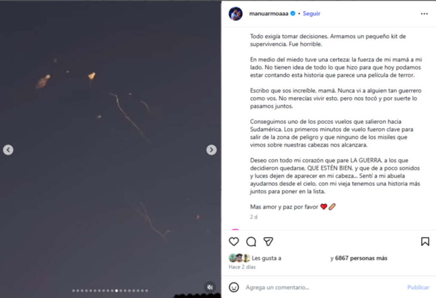436x298 pixels.
Task: Open the three-dot more options menu
Action: pos(424,14)
